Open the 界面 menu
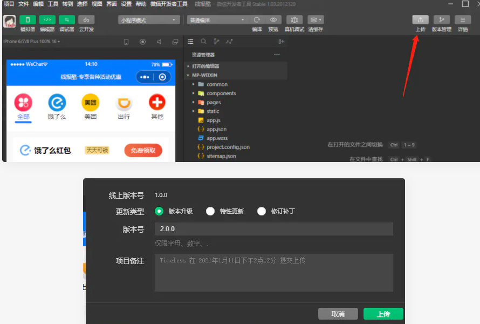This screenshot has height=324, width=480. 112,4
